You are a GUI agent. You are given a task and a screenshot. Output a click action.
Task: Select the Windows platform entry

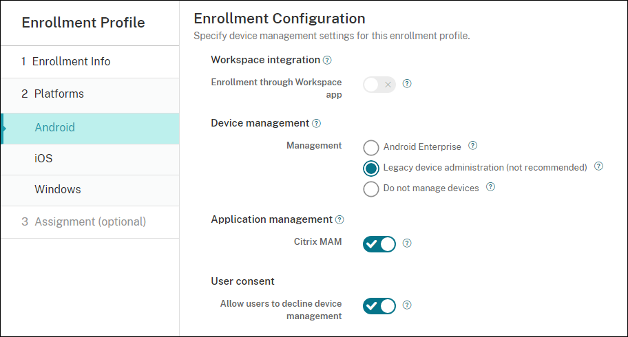(x=58, y=189)
